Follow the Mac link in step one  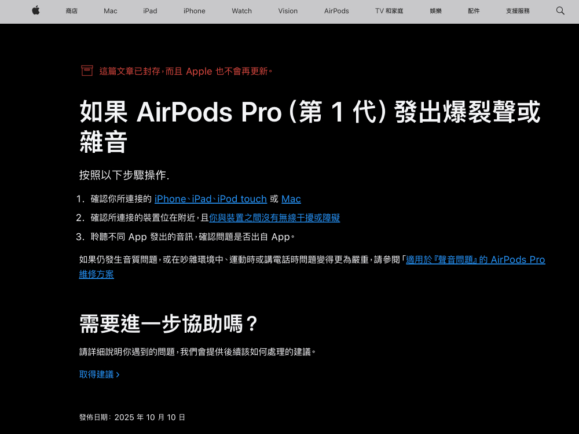pos(291,199)
